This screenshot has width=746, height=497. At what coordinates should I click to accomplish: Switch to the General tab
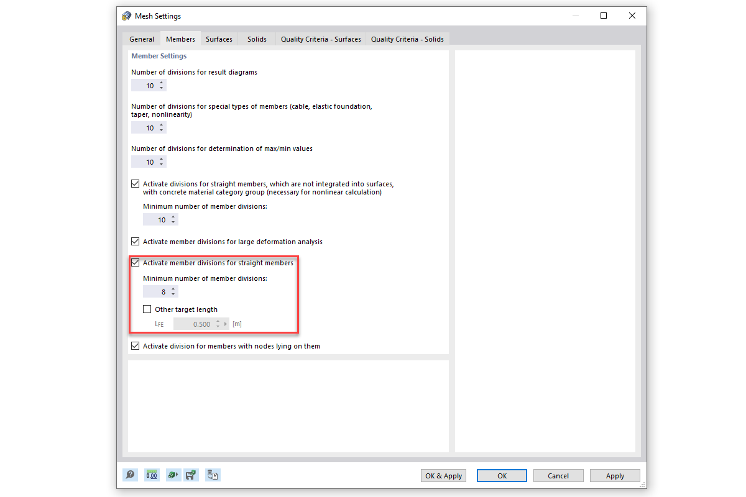pyautogui.click(x=141, y=39)
